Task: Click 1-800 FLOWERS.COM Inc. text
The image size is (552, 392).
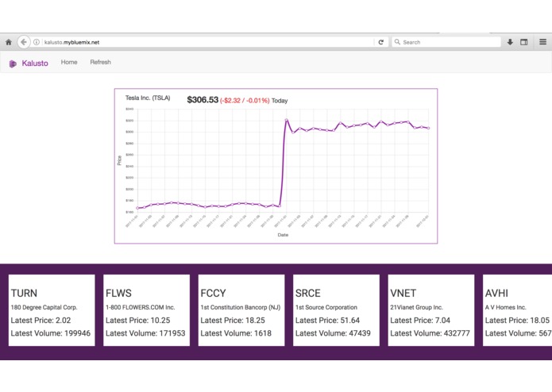Action: [140, 307]
